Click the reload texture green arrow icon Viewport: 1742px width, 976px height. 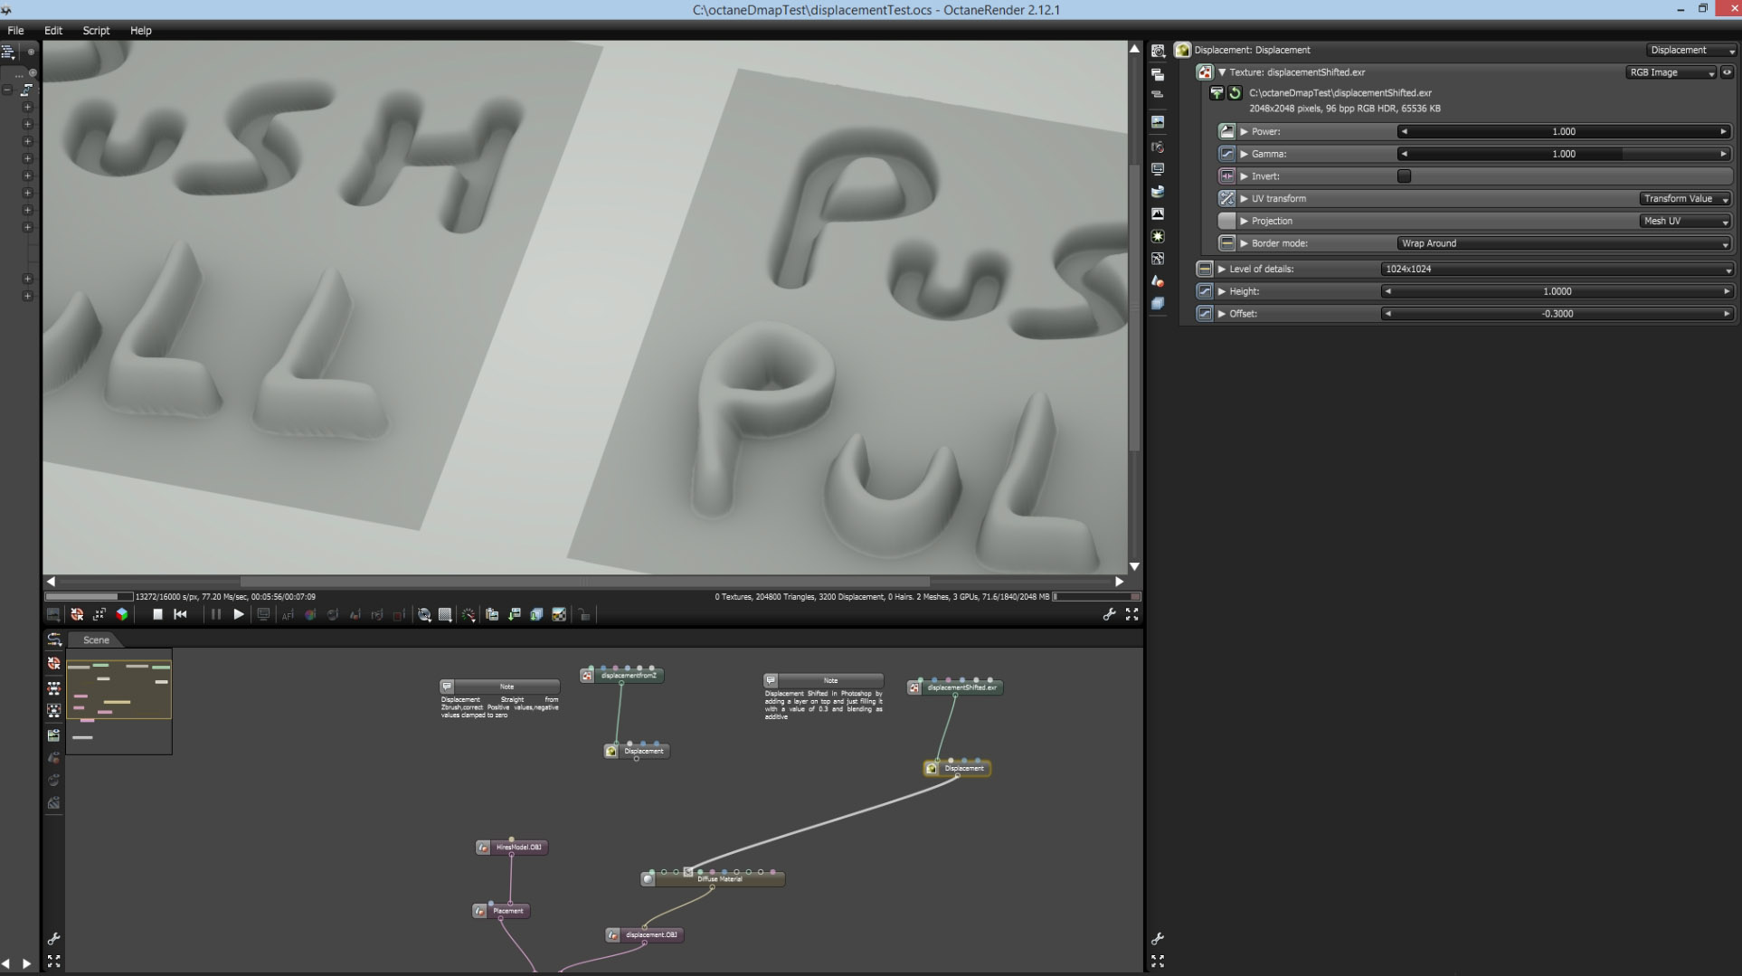tap(1235, 93)
